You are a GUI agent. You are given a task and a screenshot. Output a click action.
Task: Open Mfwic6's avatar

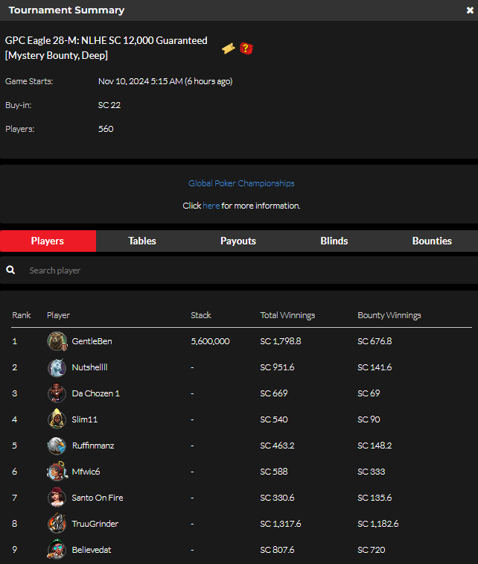pyautogui.click(x=57, y=472)
